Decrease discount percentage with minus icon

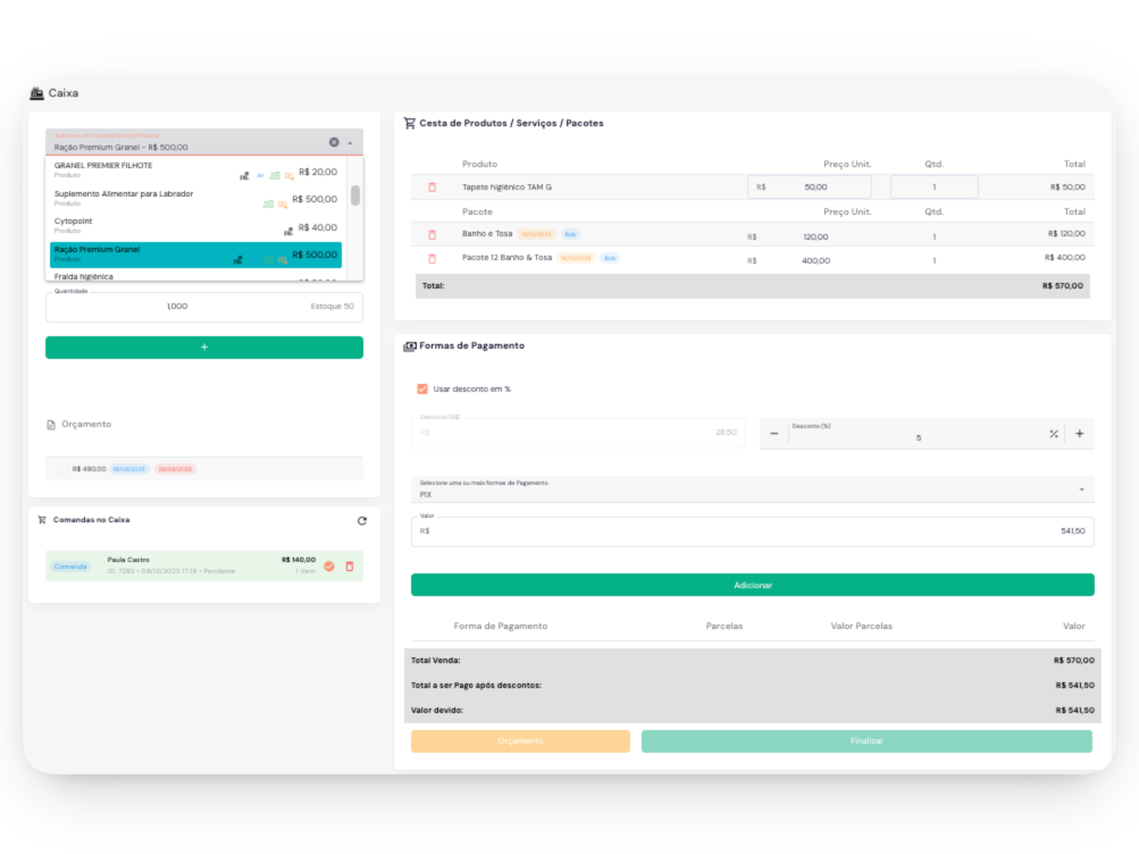click(774, 434)
